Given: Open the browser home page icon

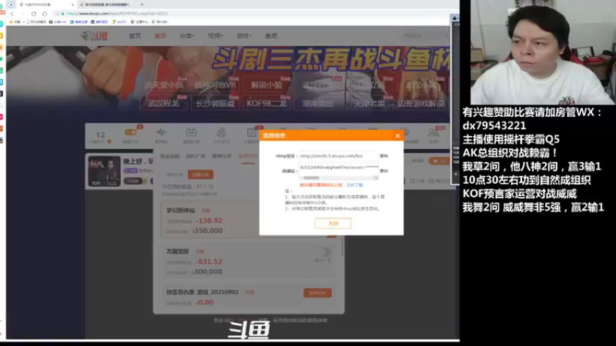Looking at the screenshot, I should (x=45, y=13).
